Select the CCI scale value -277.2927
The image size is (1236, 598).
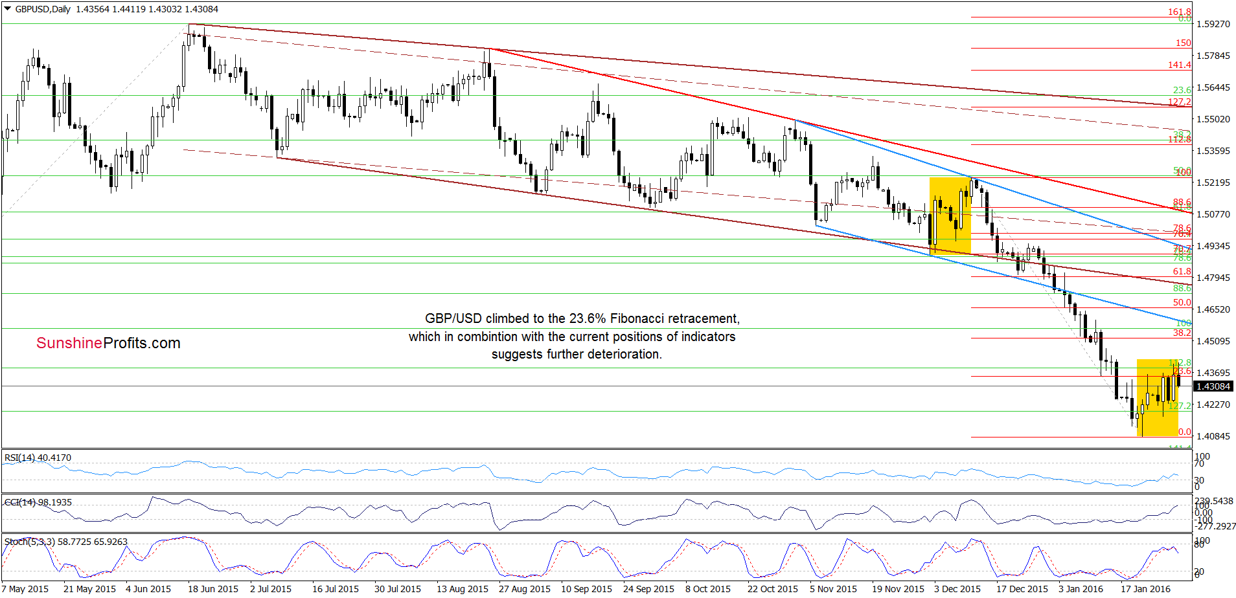pos(1214,526)
